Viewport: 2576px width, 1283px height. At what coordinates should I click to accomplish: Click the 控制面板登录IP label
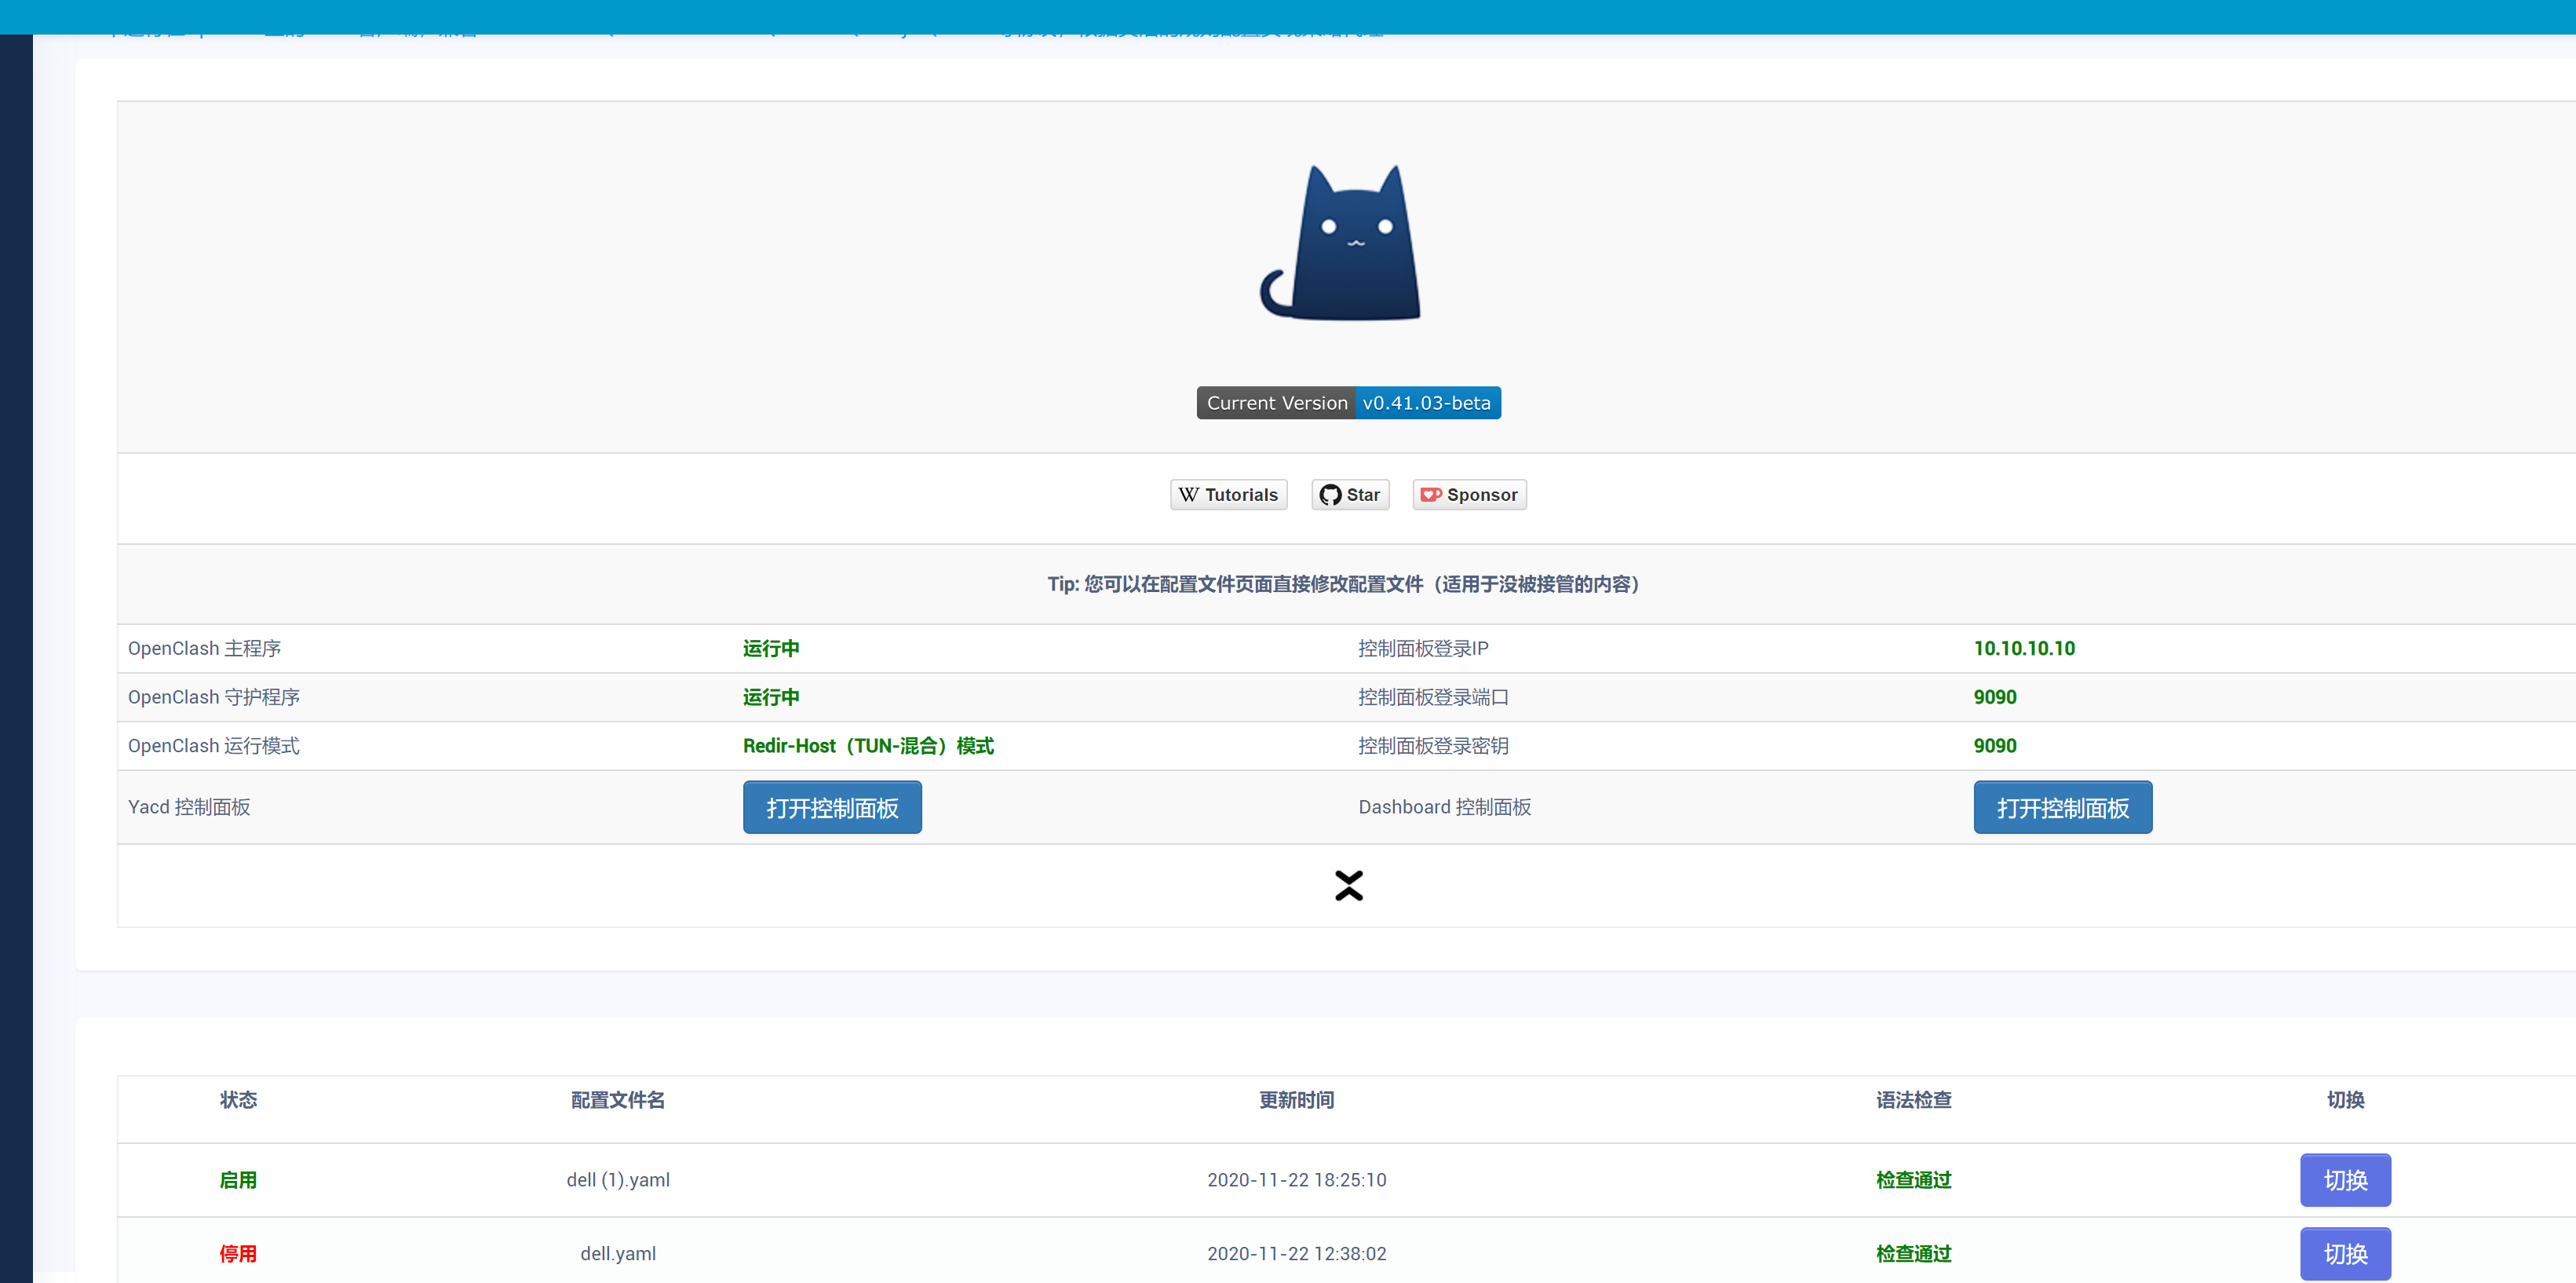pos(1423,648)
